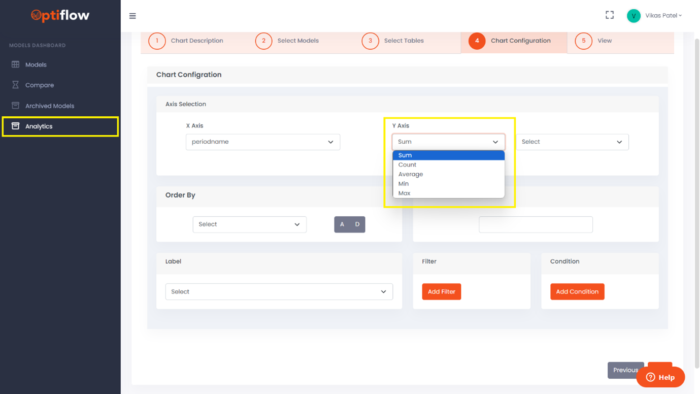
Task: Click the user avatar circle
Action: point(633,16)
